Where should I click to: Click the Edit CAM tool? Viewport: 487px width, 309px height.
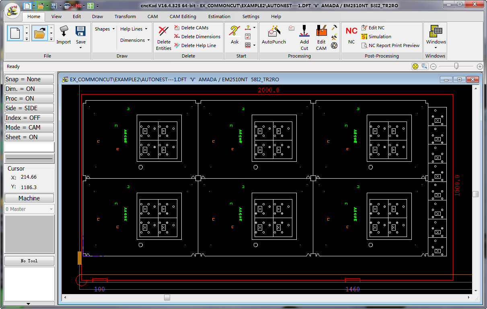[321, 38]
